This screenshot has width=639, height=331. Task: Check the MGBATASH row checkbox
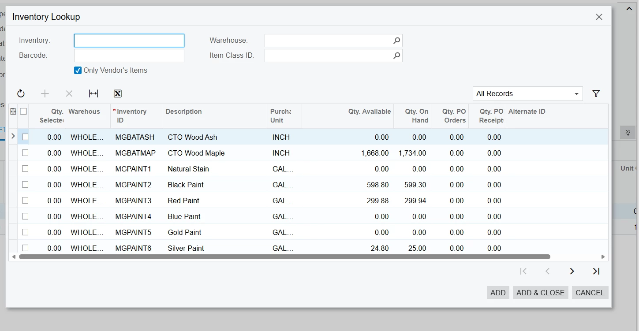tap(25, 137)
